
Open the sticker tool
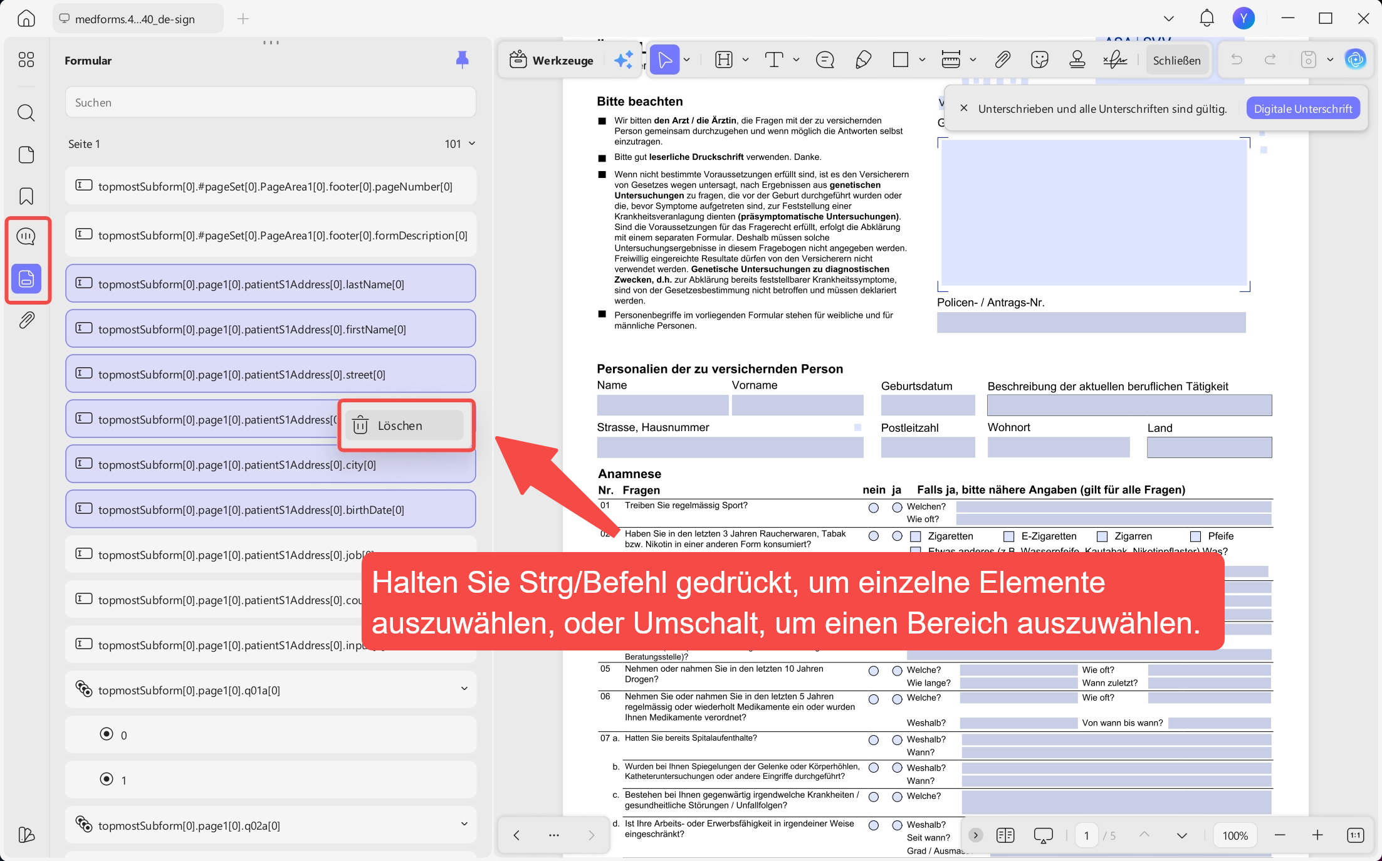click(x=1040, y=60)
